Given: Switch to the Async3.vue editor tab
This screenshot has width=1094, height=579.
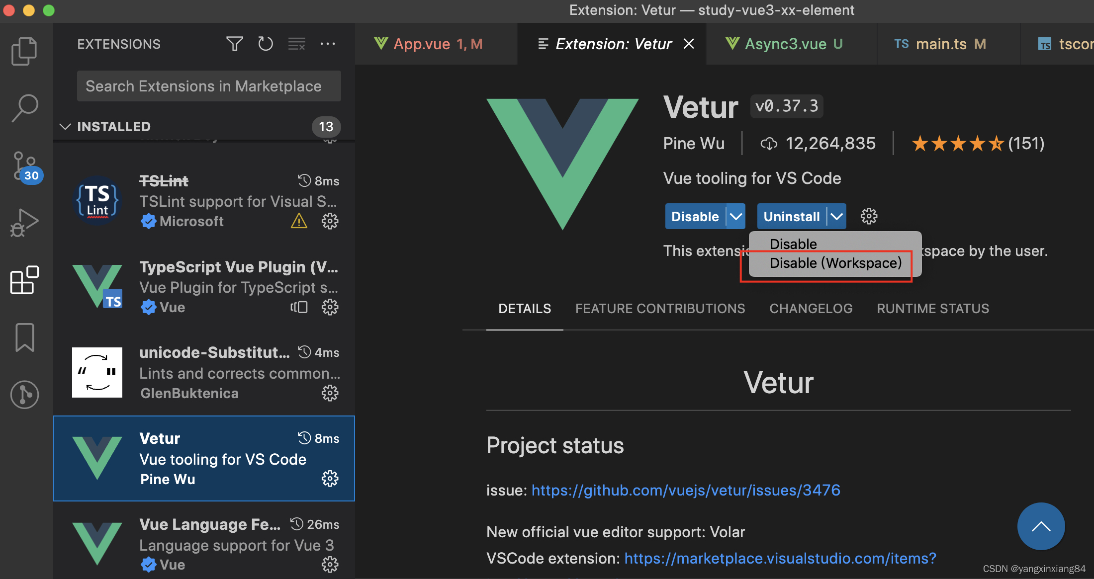Looking at the screenshot, I should (x=786, y=44).
